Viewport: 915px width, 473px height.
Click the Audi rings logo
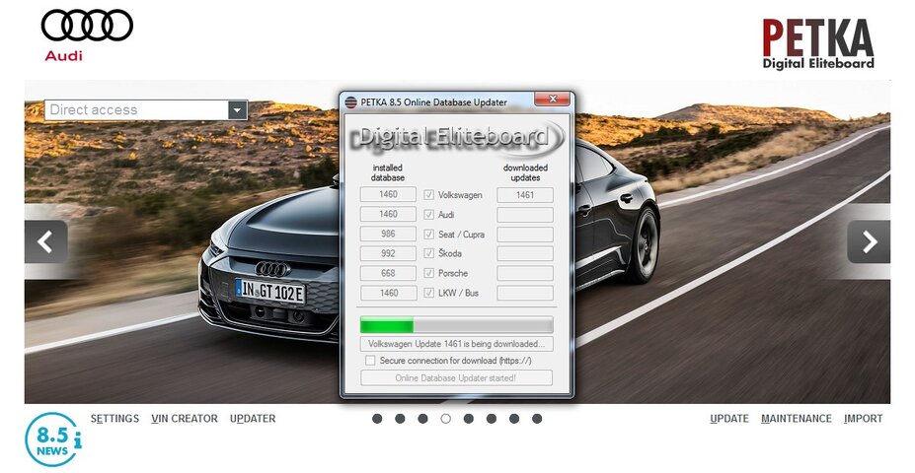[87, 27]
